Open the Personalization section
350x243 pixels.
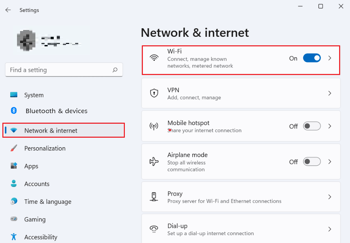pyautogui.click(x=45, y=148)
